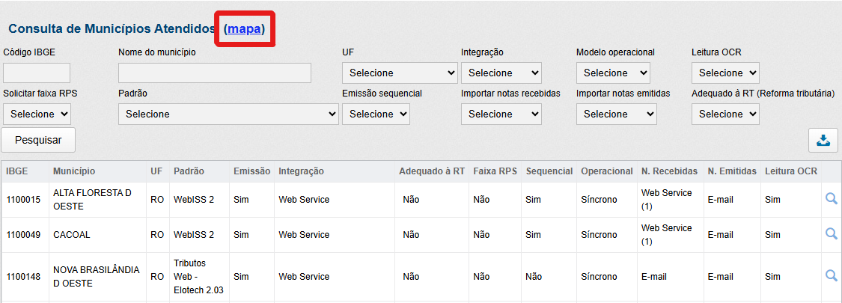Screen dimensions: 842x303
Task: Expand Emissão sequencial dropdown
Action: (x=376, y=114)
